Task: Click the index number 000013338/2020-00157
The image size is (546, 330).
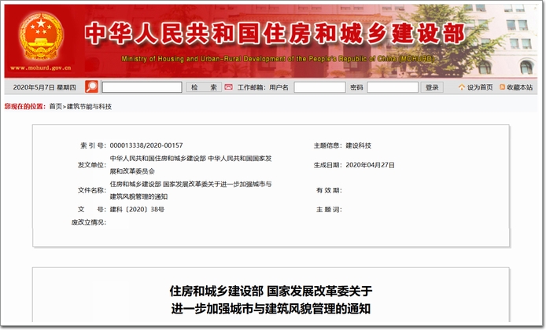Action: [x=146, y=145]
